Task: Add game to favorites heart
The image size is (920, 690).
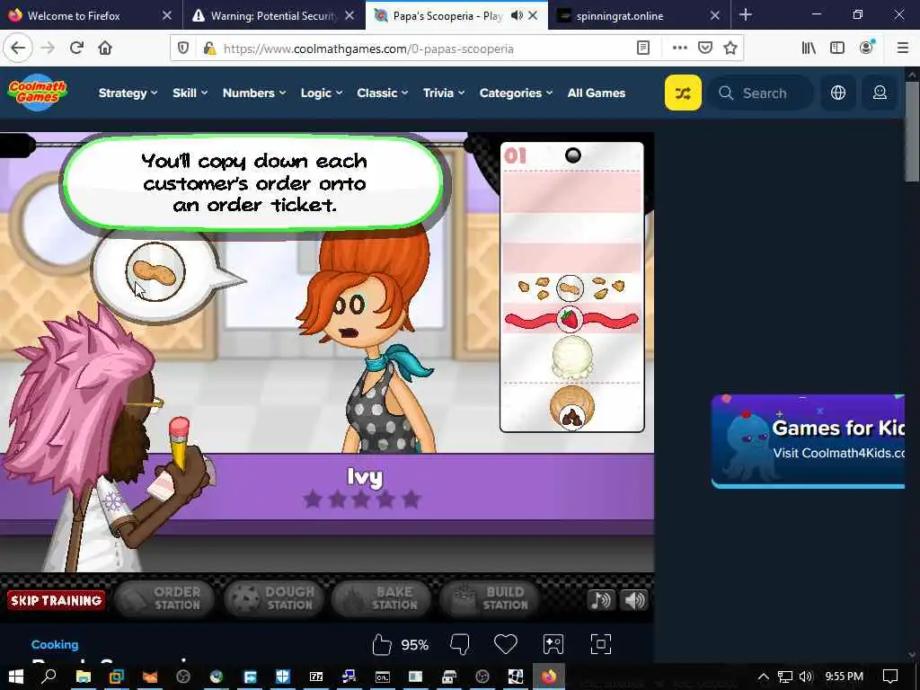Action: (505, 644)
